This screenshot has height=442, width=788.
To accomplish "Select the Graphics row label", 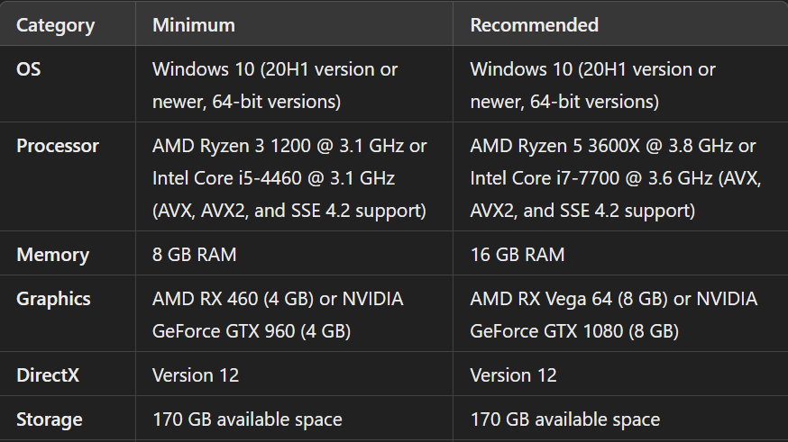I will tap(53, 299).
